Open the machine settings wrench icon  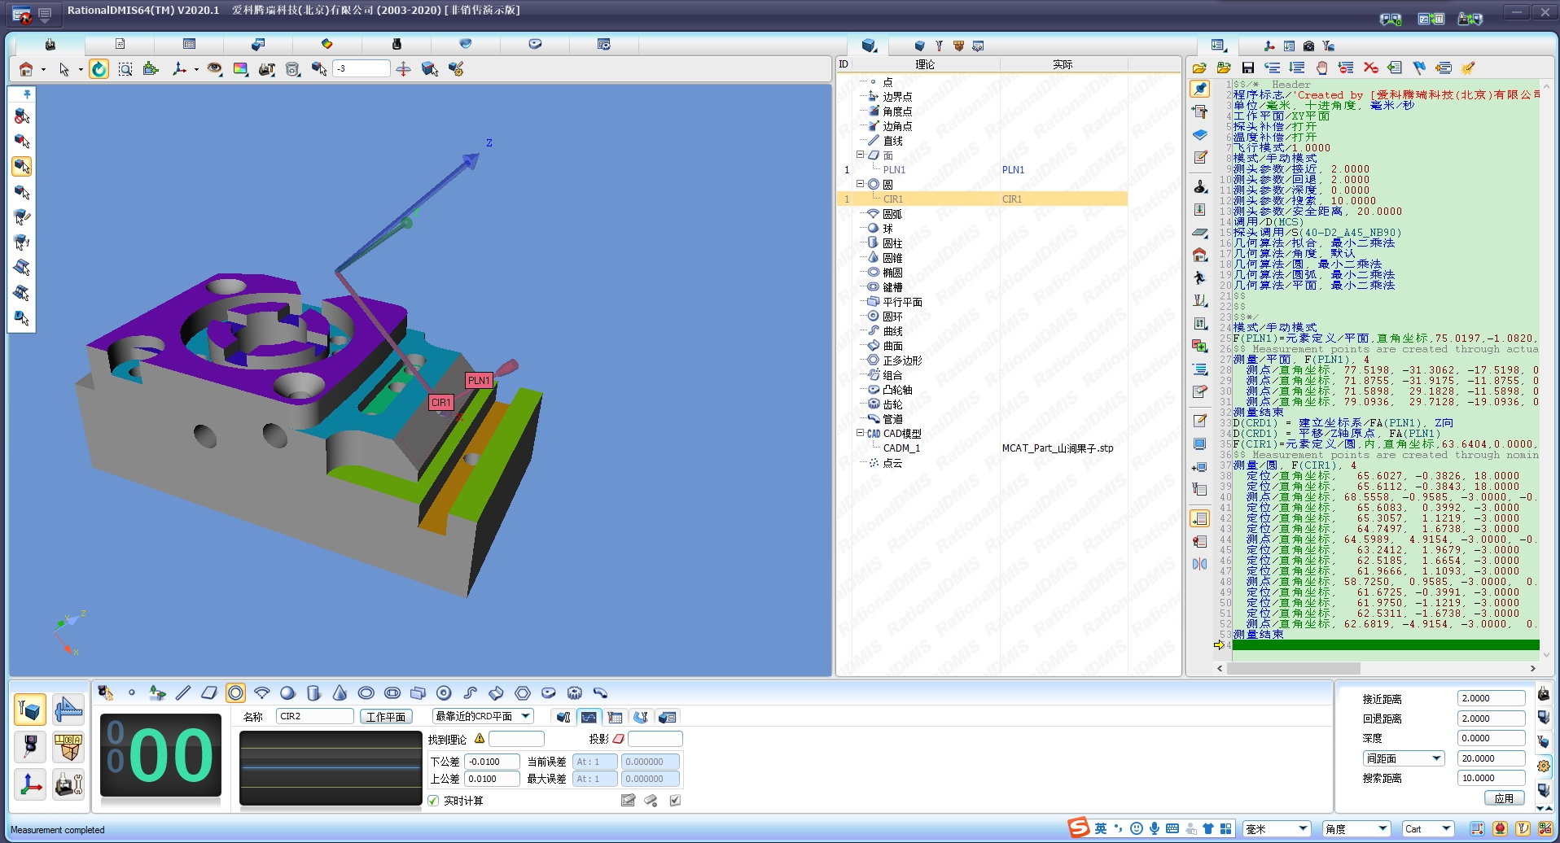tap(68, 784)
